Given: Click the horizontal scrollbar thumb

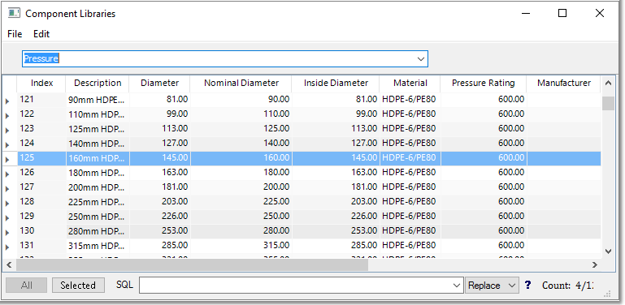Looking at the screenshot, I should (191, 264).
